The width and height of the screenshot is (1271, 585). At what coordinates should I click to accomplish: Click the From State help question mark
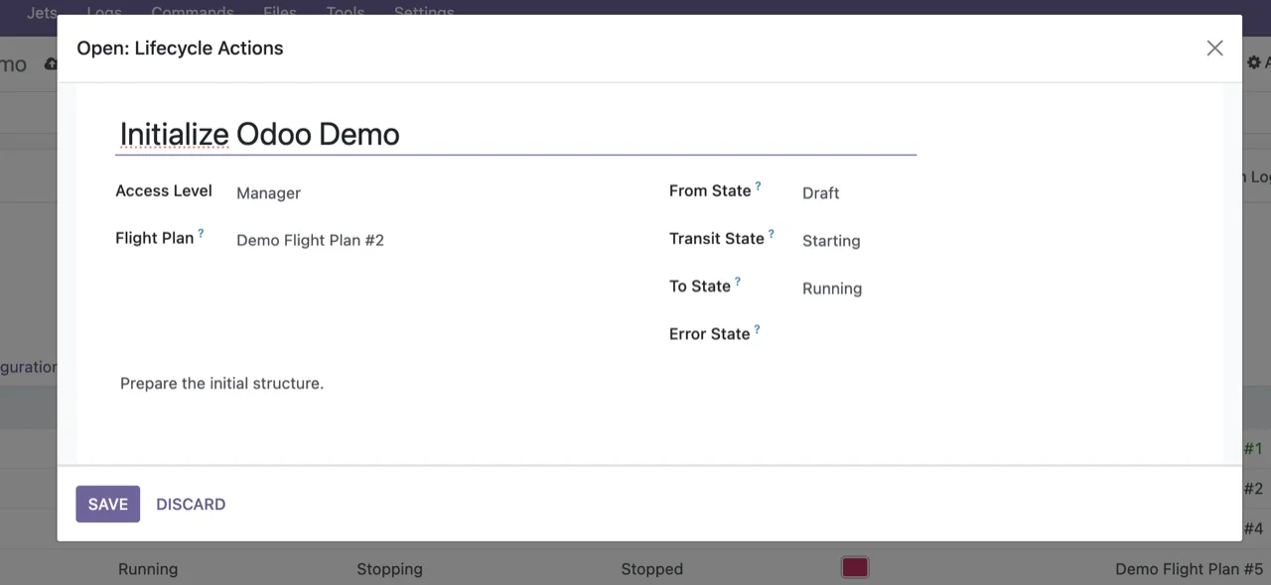coord(758,186)
